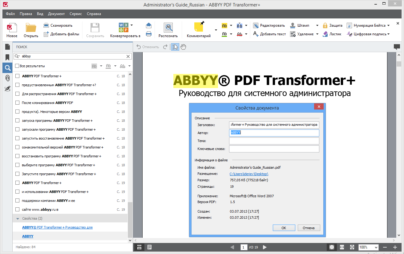Go to the next page with the right arrow
Viewport: 404px width, 254px height.
pyautogui.click(x=265, y=247)
